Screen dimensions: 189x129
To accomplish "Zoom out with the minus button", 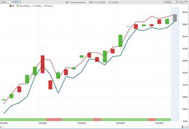I will (x=19, y=2).
